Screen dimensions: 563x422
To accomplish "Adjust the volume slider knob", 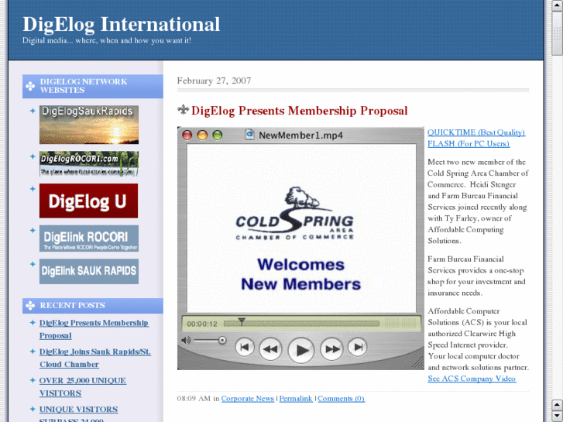I will [x=222, y=340].
